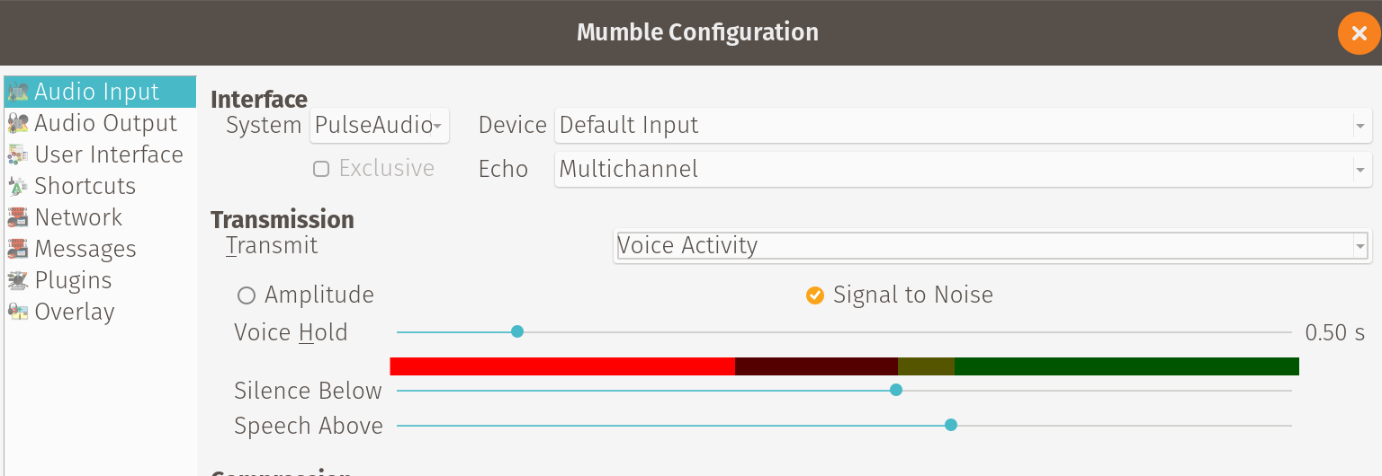Open the Shortcuts settings icon

tap(18, 186)
